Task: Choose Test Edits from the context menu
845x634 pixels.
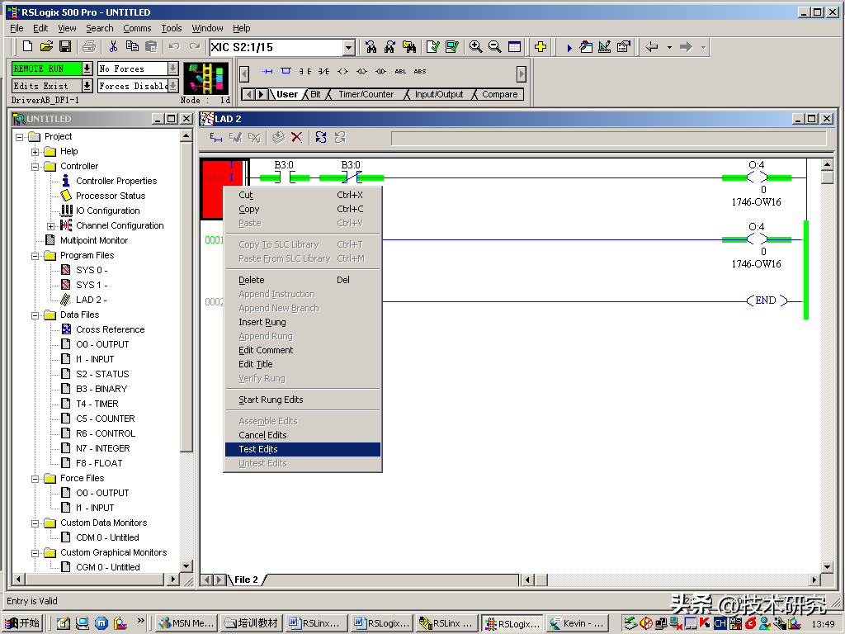Action: click(x=258, y=449)
